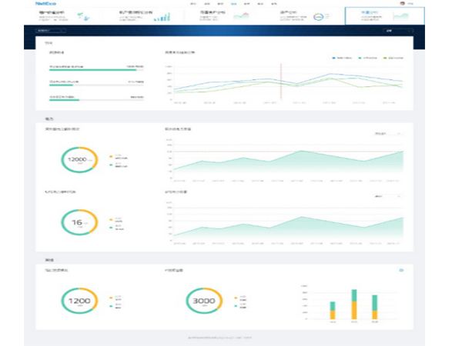Viewport: 462px width, 346px height.
Task: Click the user avatar icon in header
Action: (x=403, y=4)
